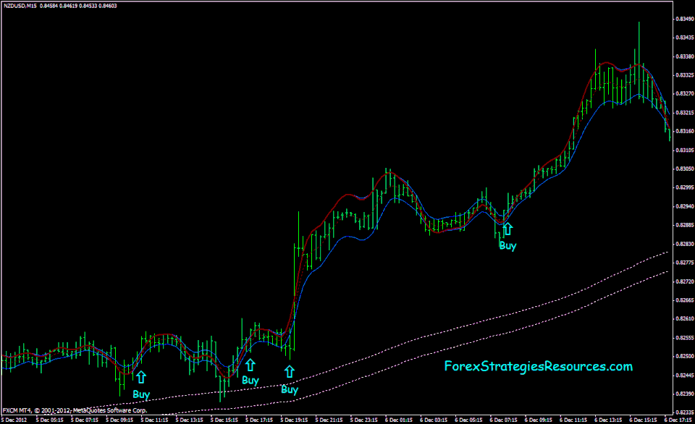Select the 0.82775 price axis label
This screenshot has width=695, height=424.
pyautogui.click(x=685, y=263)
